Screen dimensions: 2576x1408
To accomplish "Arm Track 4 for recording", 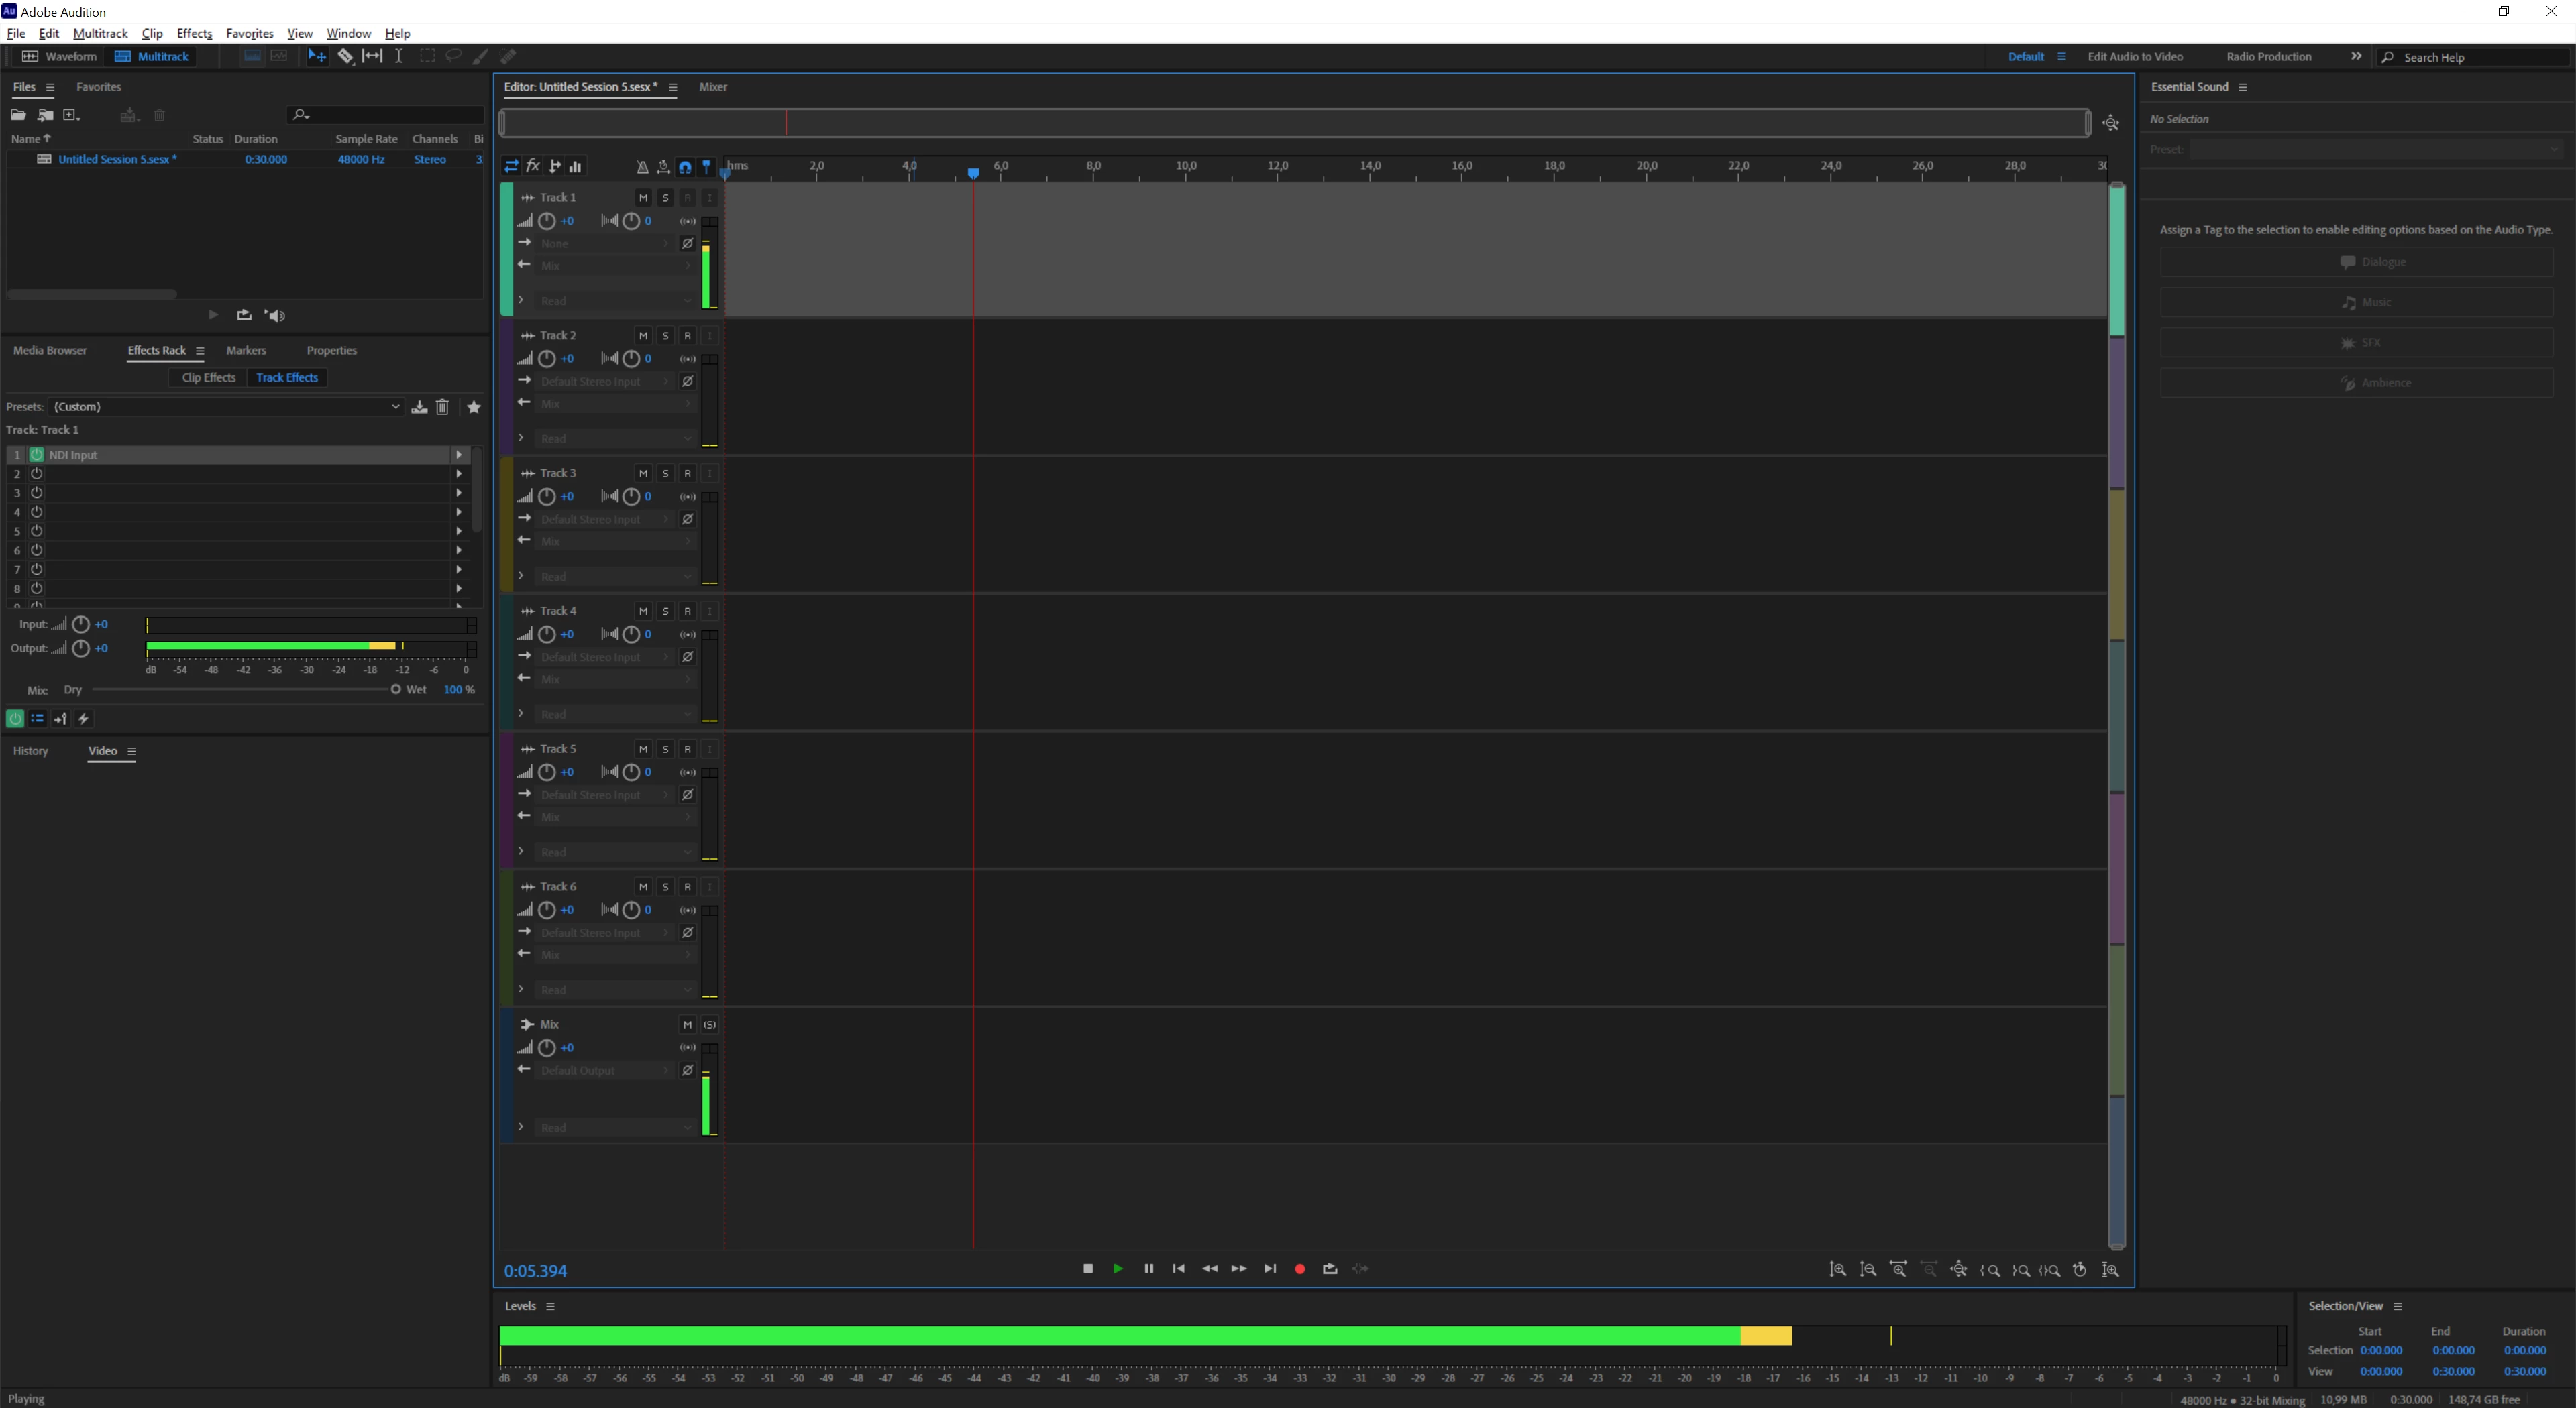I will pyautogui.click(x=687, y=611).
